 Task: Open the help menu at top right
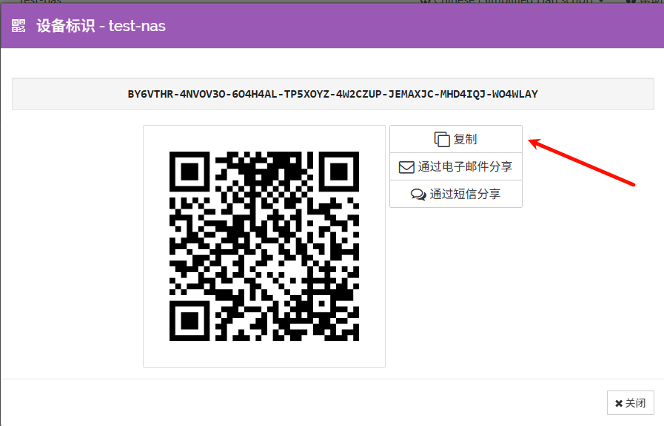[x=641, y=1]
